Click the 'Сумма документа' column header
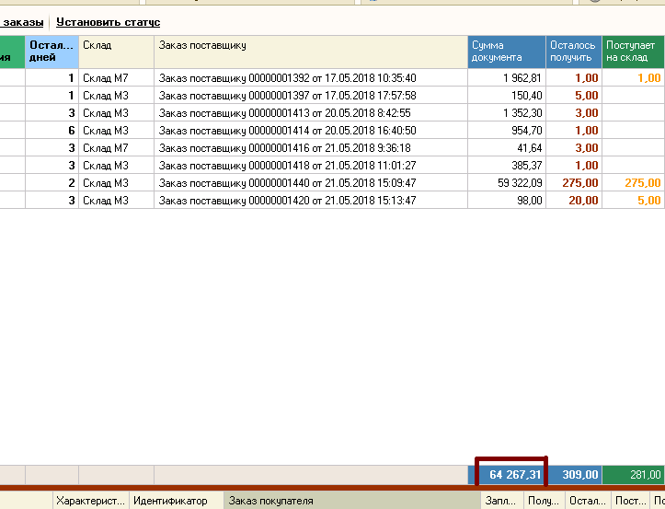665x509 pixels. tap(506, 51)
